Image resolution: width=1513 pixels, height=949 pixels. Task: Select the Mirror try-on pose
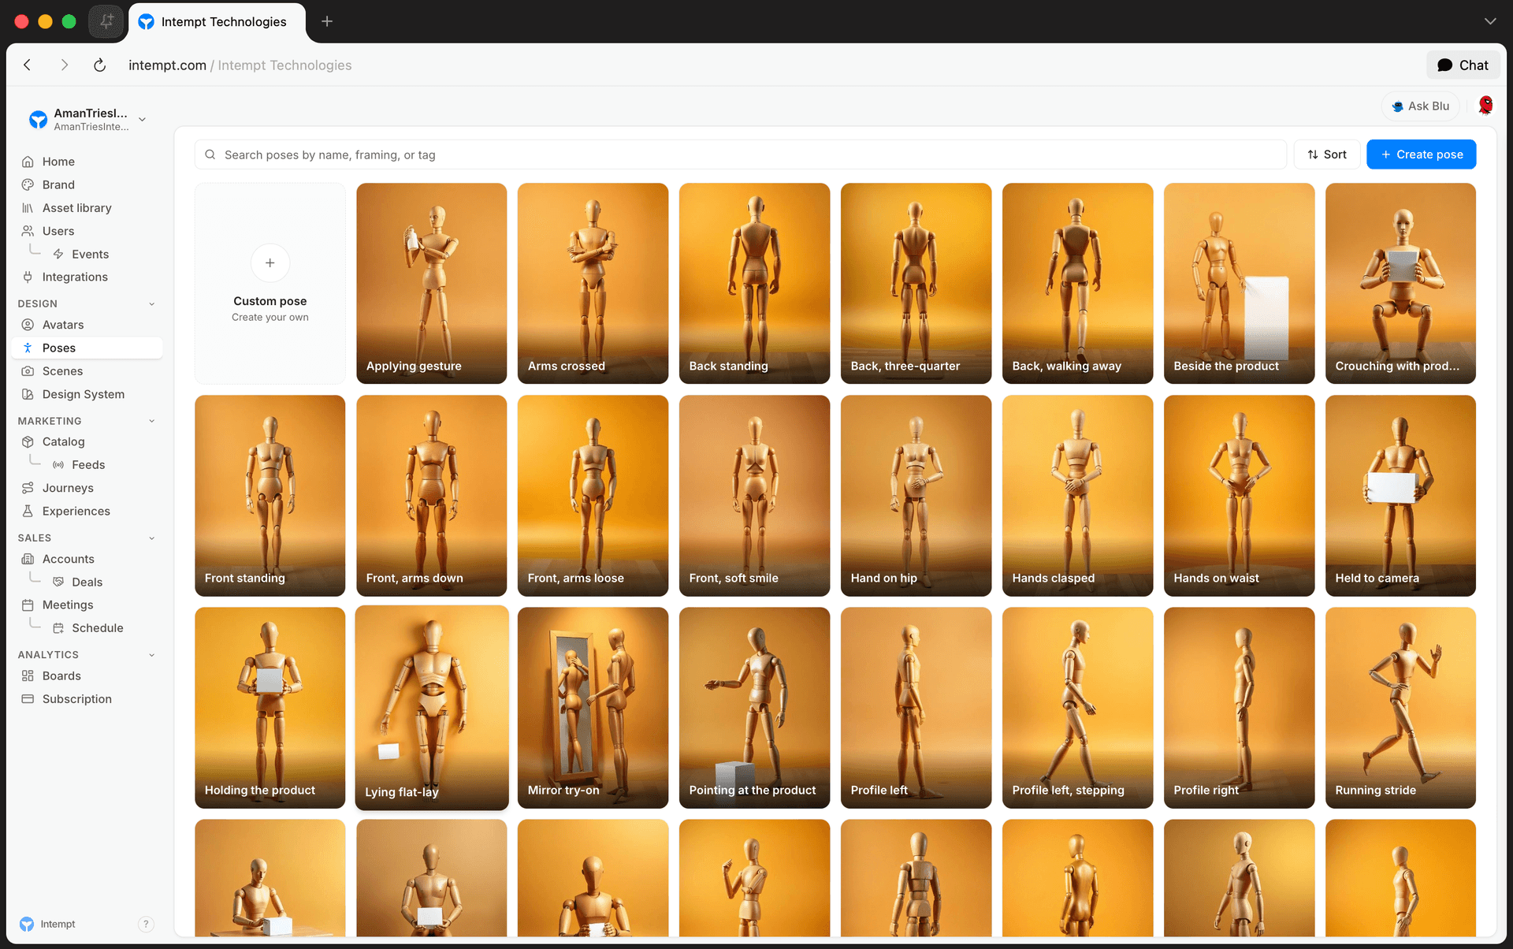click(593, 708)
